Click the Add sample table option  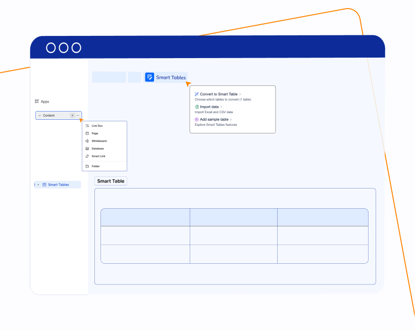[x=214, y=120]
